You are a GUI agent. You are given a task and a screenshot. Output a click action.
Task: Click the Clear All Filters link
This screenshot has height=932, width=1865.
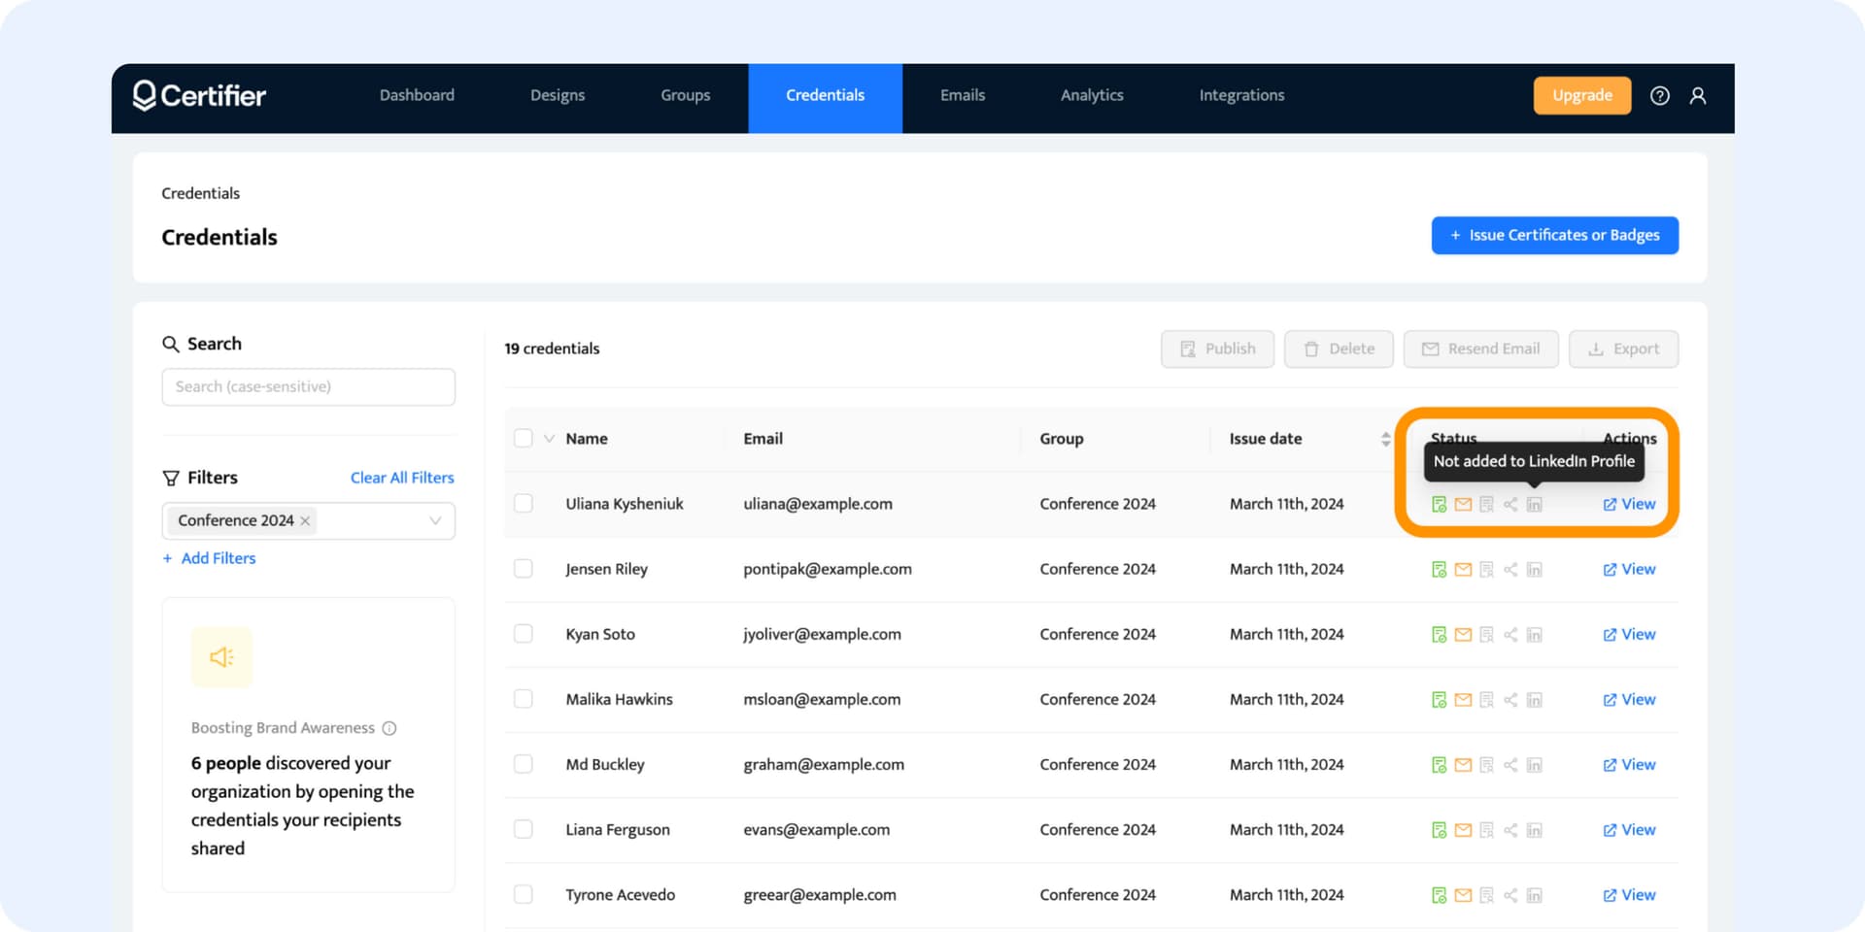(402, 478)
